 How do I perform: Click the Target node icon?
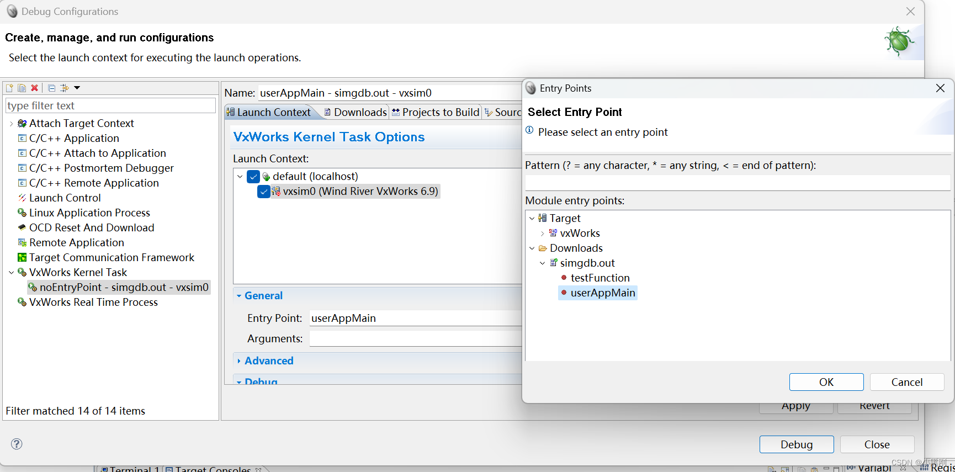click(x=543, y=219)
